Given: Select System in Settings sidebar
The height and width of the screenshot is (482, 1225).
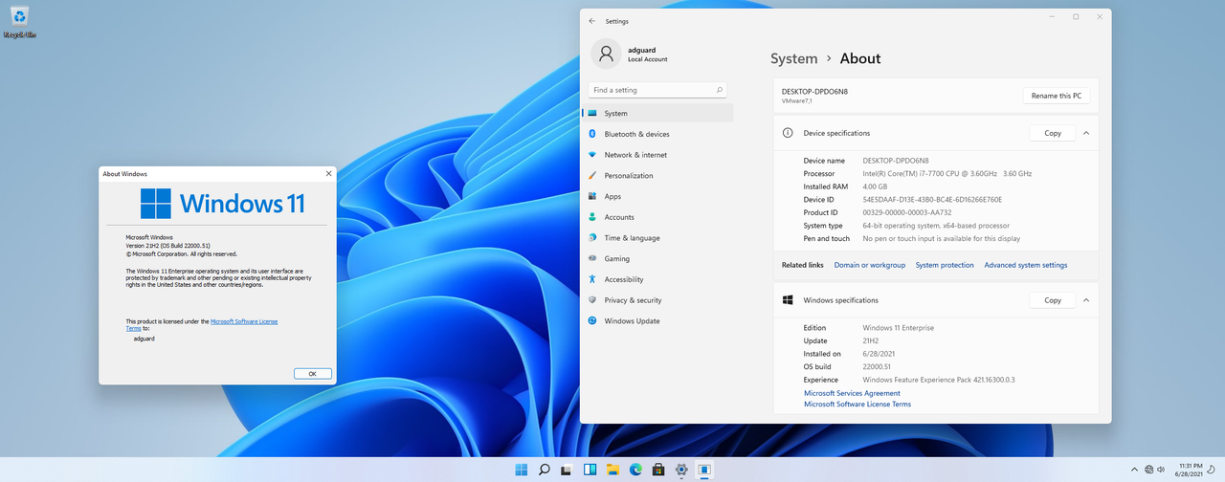Looking at the screenshot, I should (657, 113).
